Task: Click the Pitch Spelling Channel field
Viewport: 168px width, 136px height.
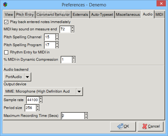Action: pyautogui.click(x=50, y=37)
